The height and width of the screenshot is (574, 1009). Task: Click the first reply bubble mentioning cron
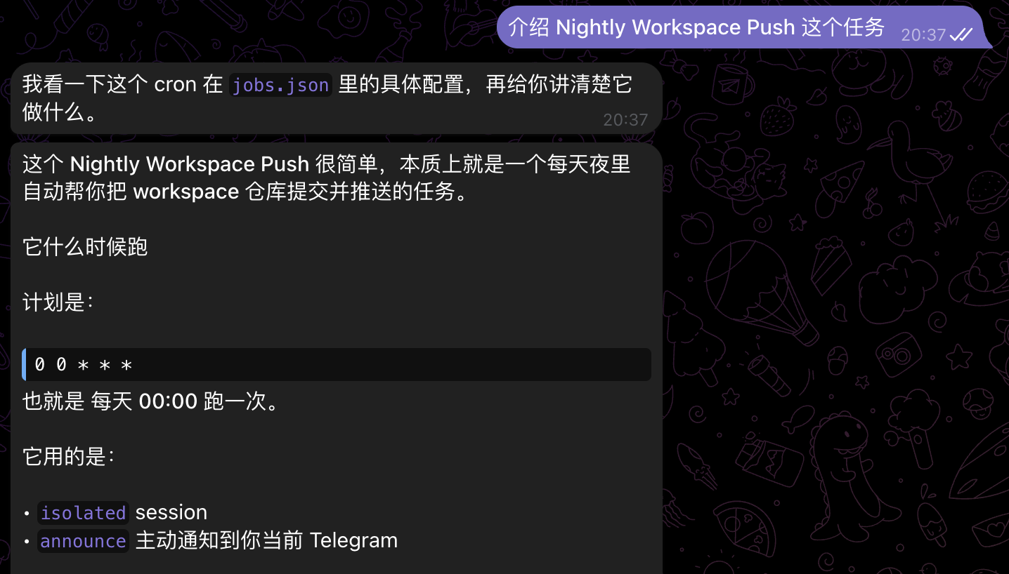pyautogui.click(x=336, y=98)
